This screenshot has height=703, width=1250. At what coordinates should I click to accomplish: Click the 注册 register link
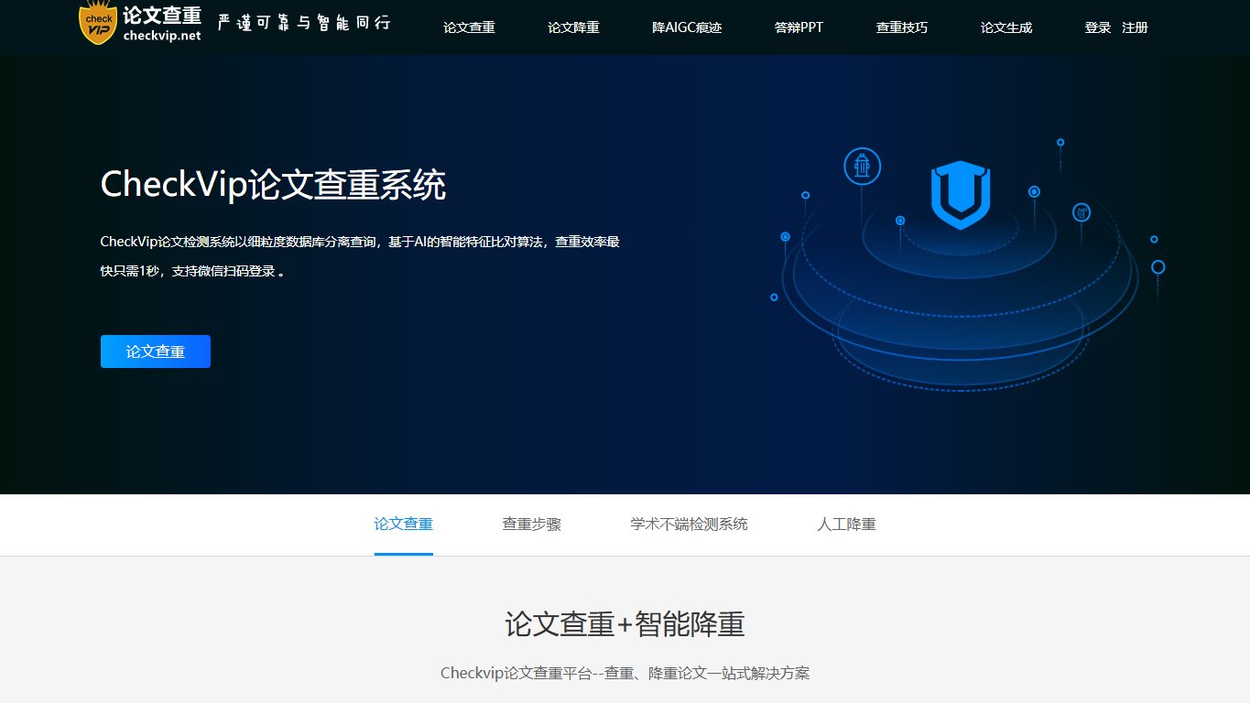(x=1135, y=27)
